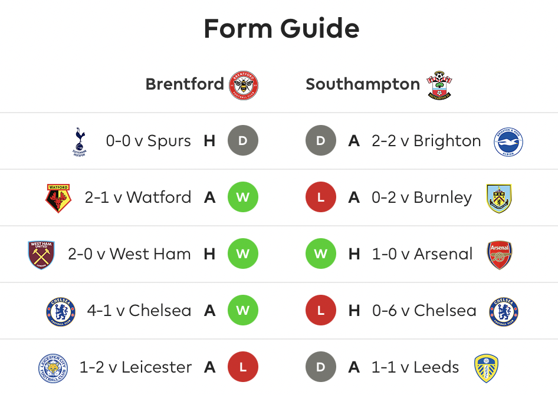Click the West Ham United crest
Viewport: 558px width, 395px height.
tap(41, 255)
